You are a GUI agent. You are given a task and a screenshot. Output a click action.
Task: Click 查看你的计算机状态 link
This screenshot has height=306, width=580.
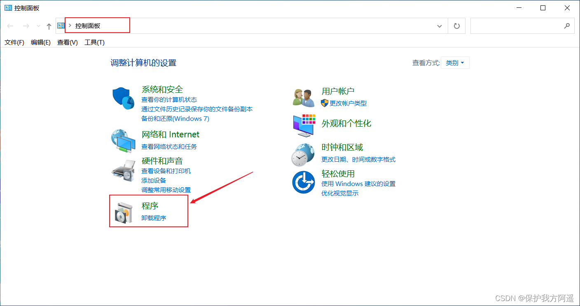click(x=169, y=100)
